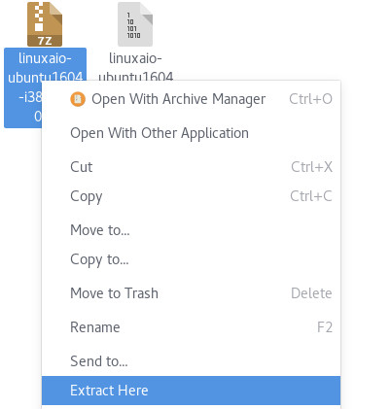This screenshot has height=409, width=391.
Task: Select Copy from the context menu
Action: [x=192, y=196]
